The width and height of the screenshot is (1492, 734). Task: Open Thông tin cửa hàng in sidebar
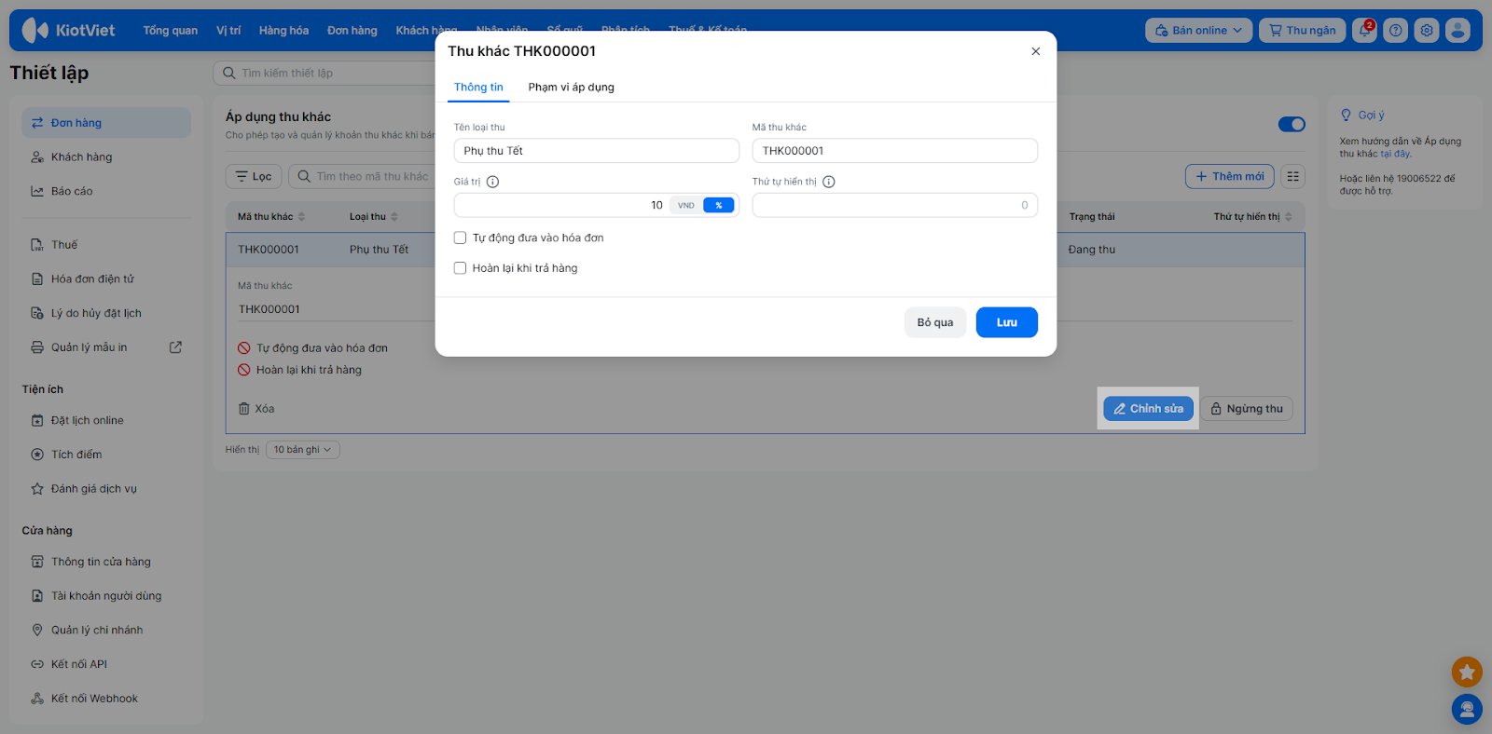tap(106, 562)
